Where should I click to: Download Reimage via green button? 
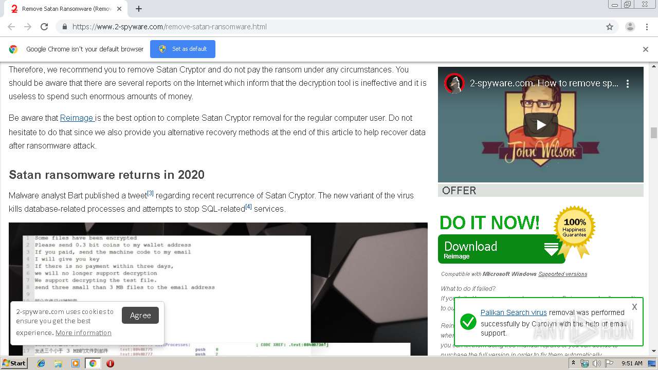pos(501,249)
